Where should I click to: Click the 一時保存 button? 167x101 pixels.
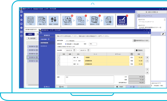coord(120,87)
